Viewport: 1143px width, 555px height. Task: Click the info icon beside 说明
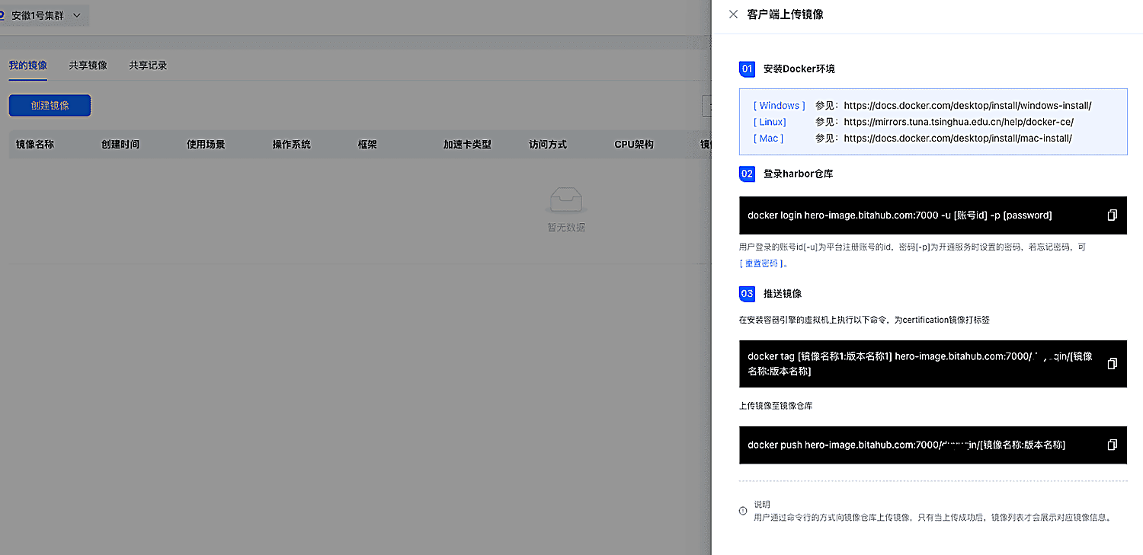(x=743, y=511)
